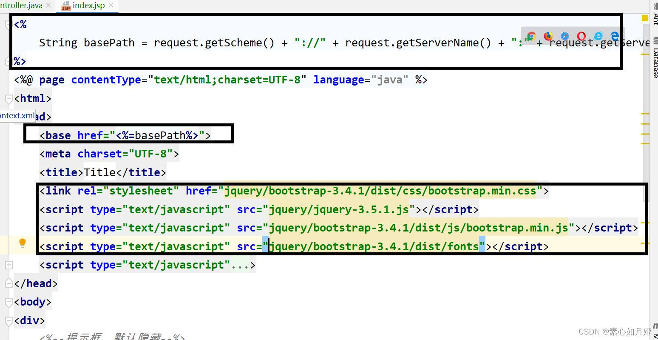Image resolution: width=658 pixels, height=340 pixels.
Task: Click the meta charset="UTF-8" line
Action: (x=109, y=154)
